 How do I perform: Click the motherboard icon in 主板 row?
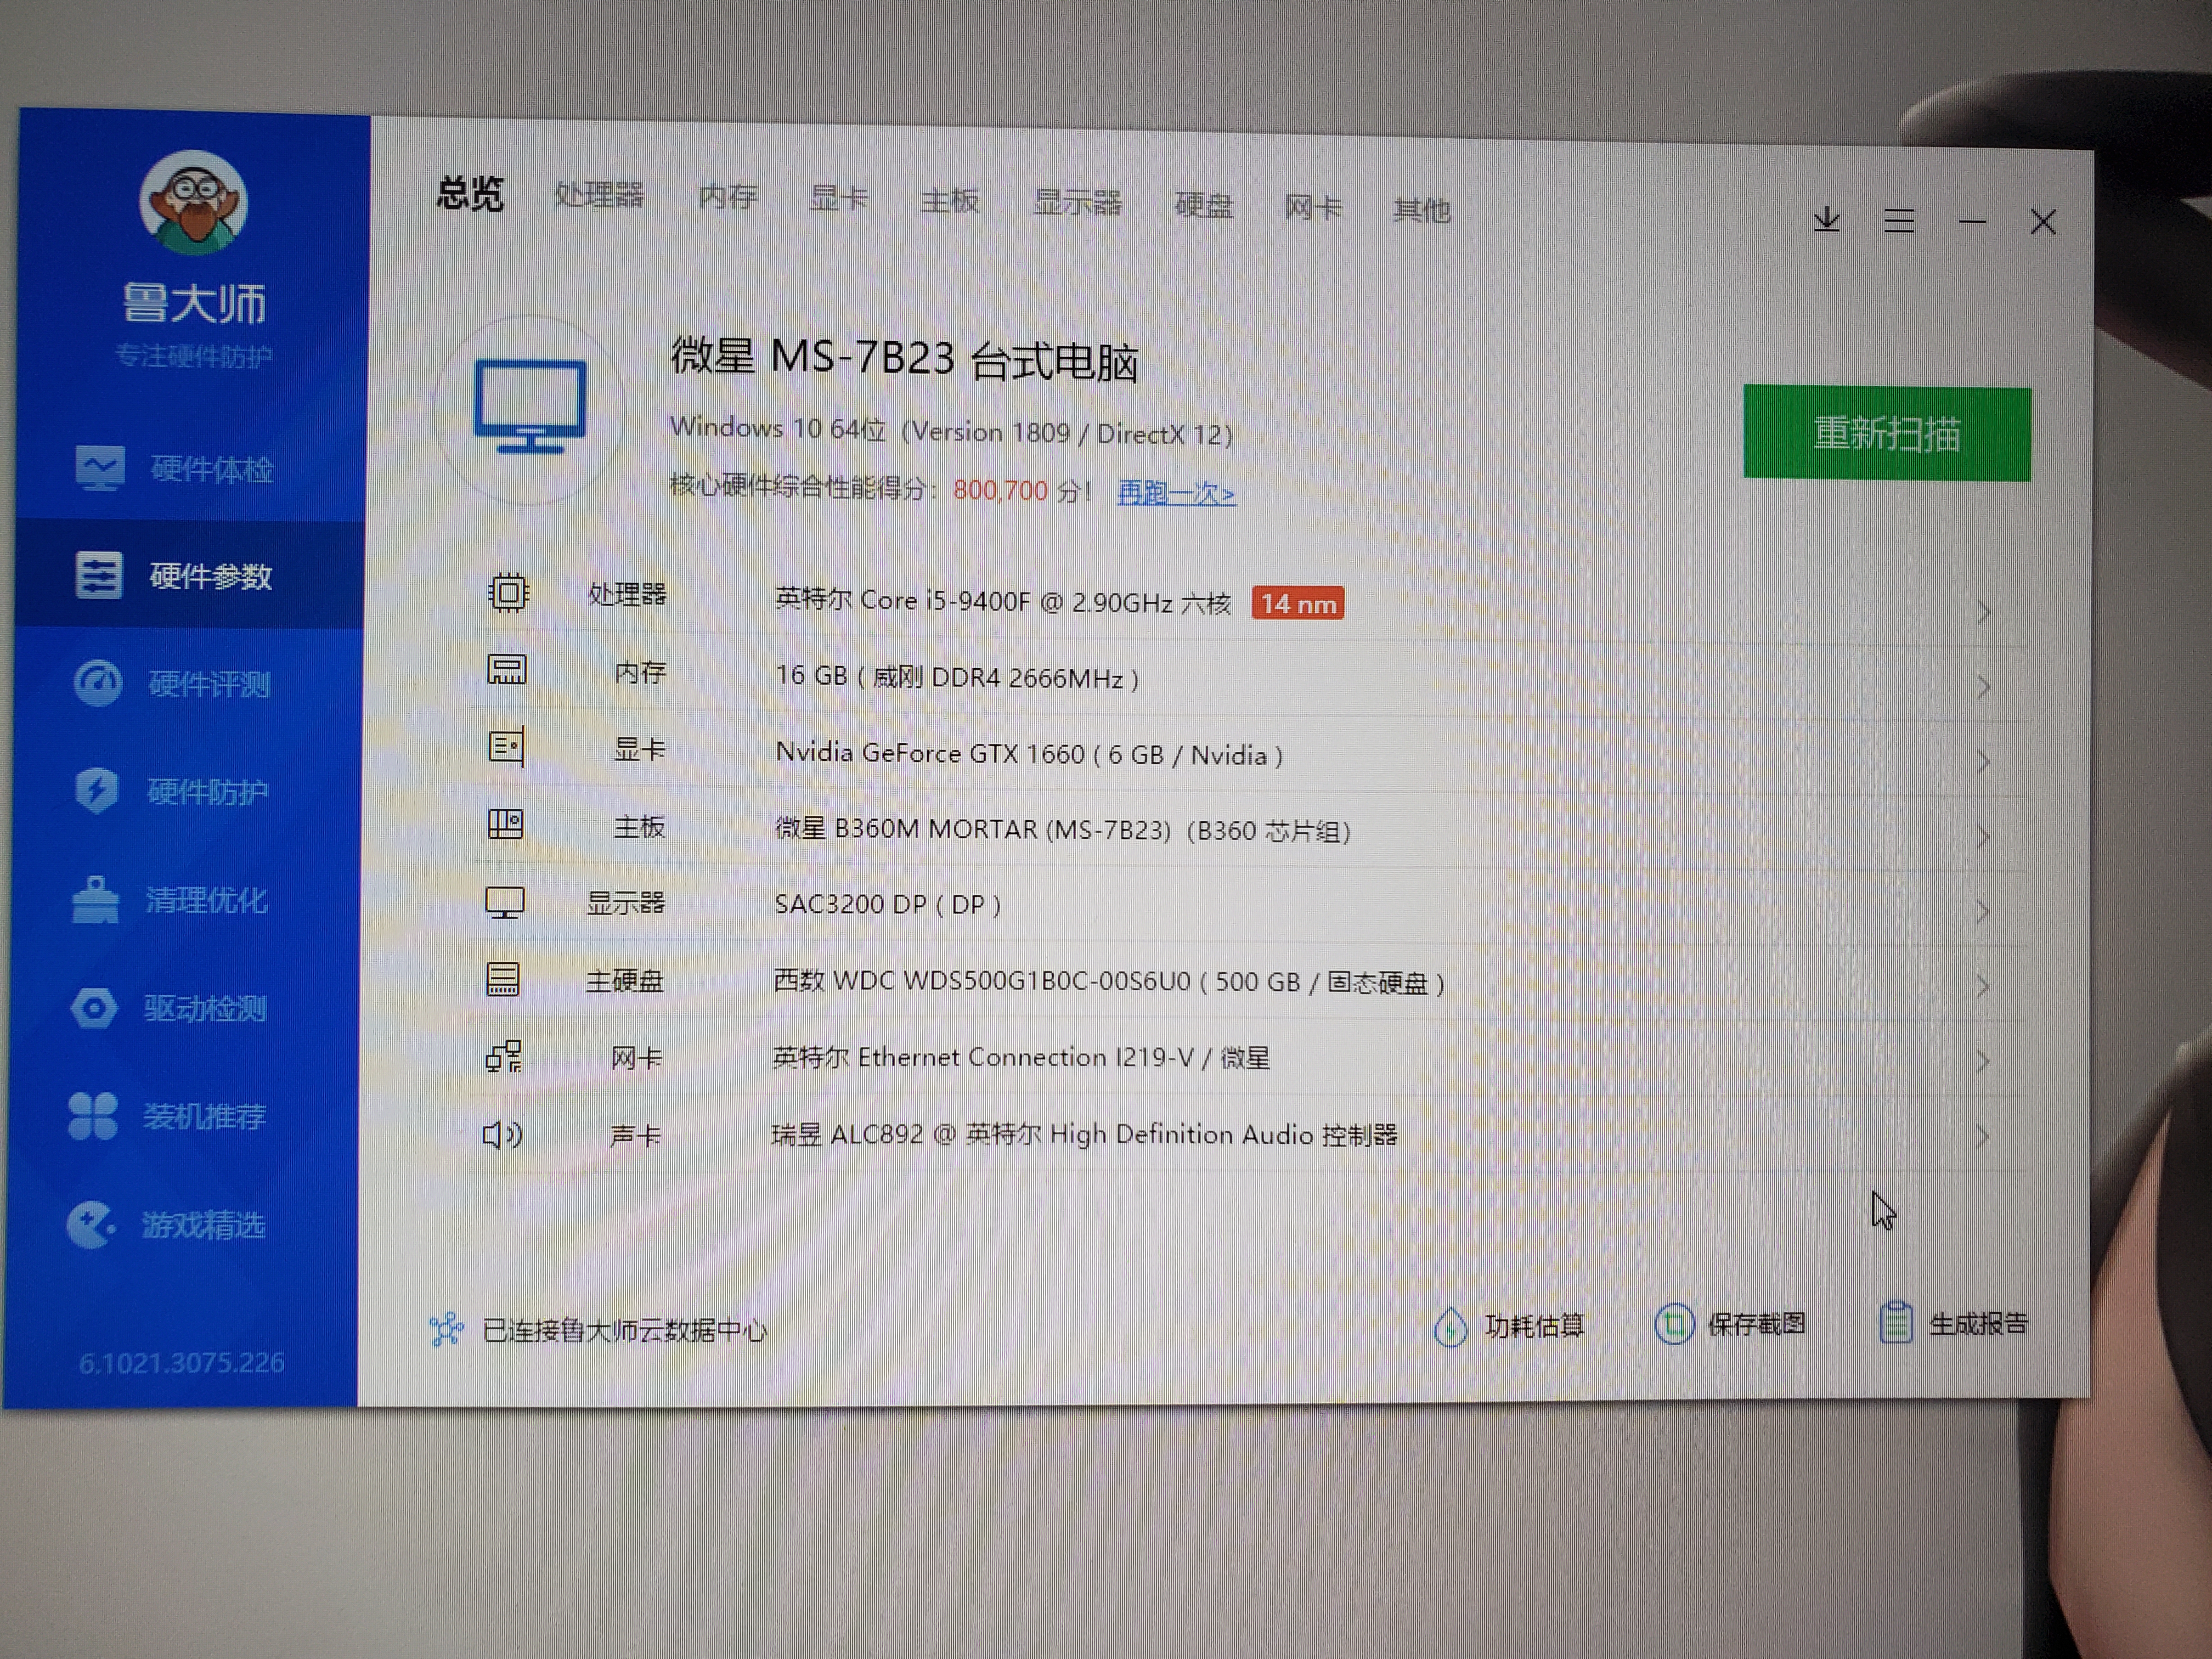505,825
